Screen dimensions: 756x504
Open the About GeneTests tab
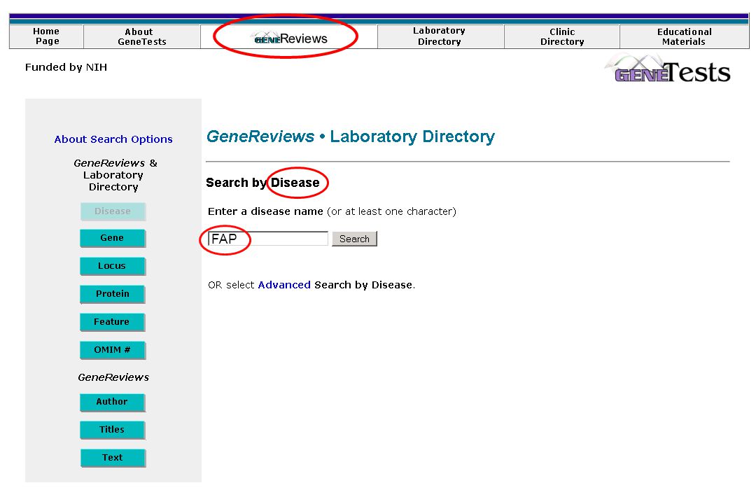(x=141, y=36)
